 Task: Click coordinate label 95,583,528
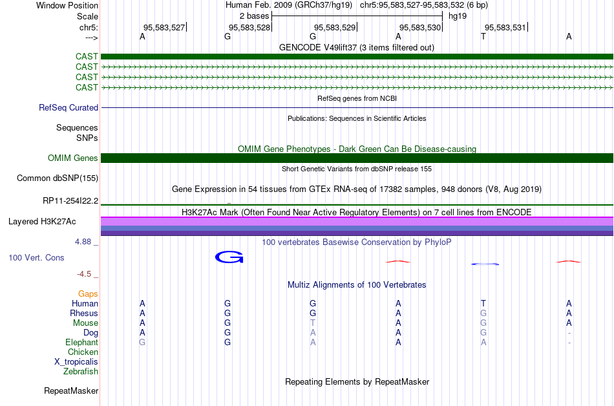pyautogui.click(x=249, y=27)
